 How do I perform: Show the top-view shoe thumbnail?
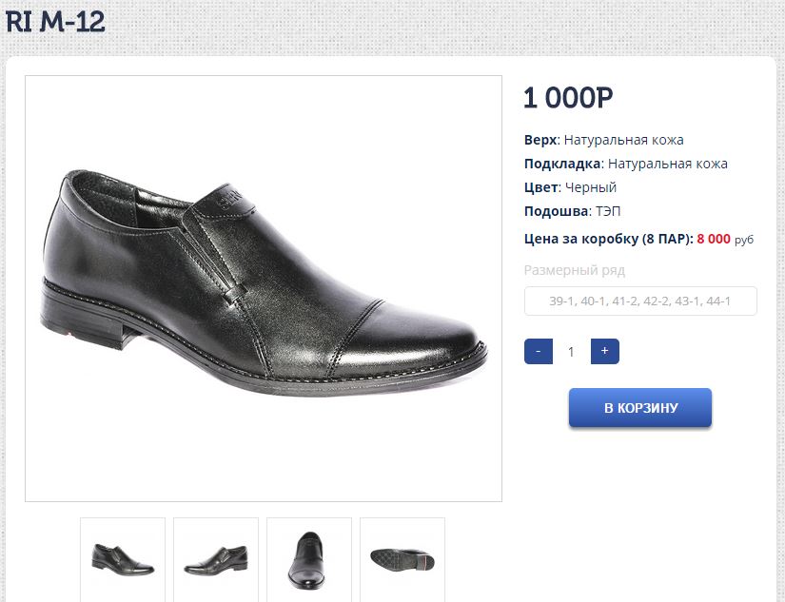tap(309, 557)
